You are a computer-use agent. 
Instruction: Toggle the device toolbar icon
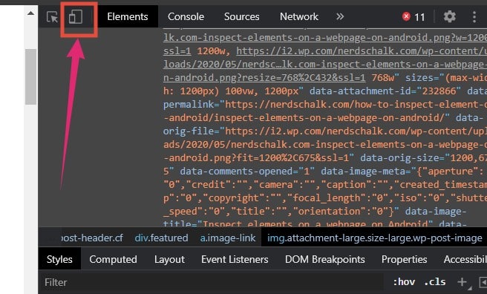[76, 17]
